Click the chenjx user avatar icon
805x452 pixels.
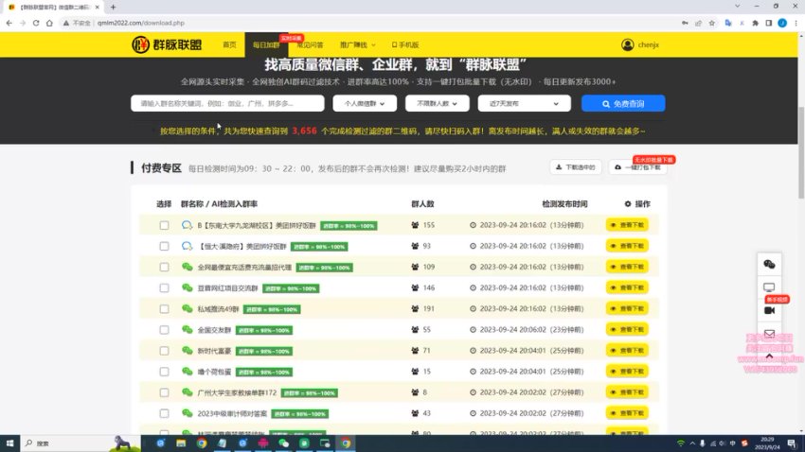627,44
